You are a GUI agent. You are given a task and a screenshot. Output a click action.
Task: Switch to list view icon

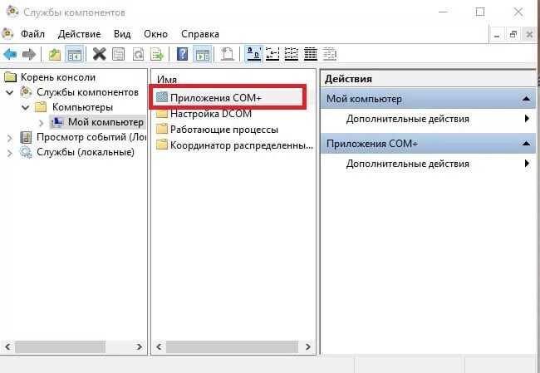(x=292, y=54)
